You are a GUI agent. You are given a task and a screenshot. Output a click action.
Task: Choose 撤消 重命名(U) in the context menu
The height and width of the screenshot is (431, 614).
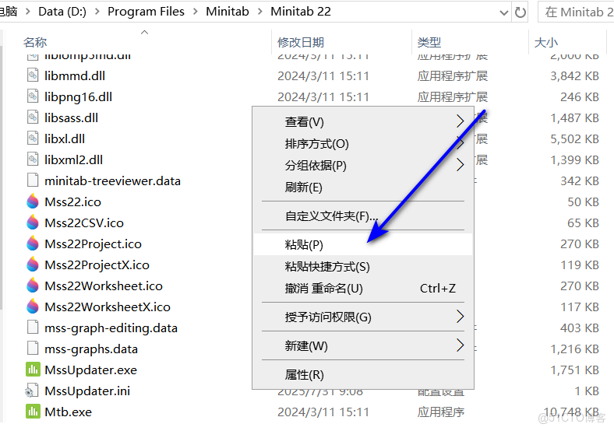point(362,289)
